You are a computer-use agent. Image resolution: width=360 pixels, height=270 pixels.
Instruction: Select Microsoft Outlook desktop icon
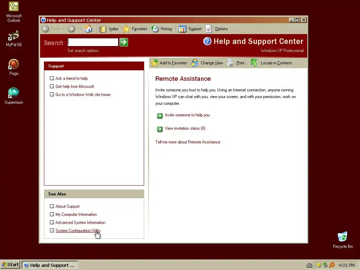[x=14, y=12]
